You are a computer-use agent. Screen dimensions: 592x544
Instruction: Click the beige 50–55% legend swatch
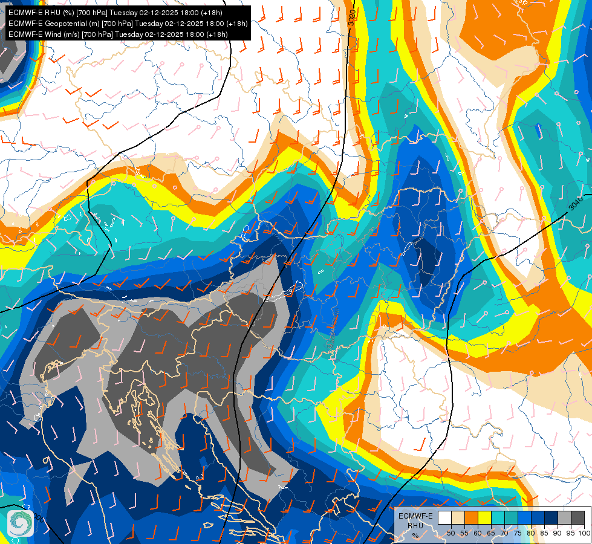458,517
